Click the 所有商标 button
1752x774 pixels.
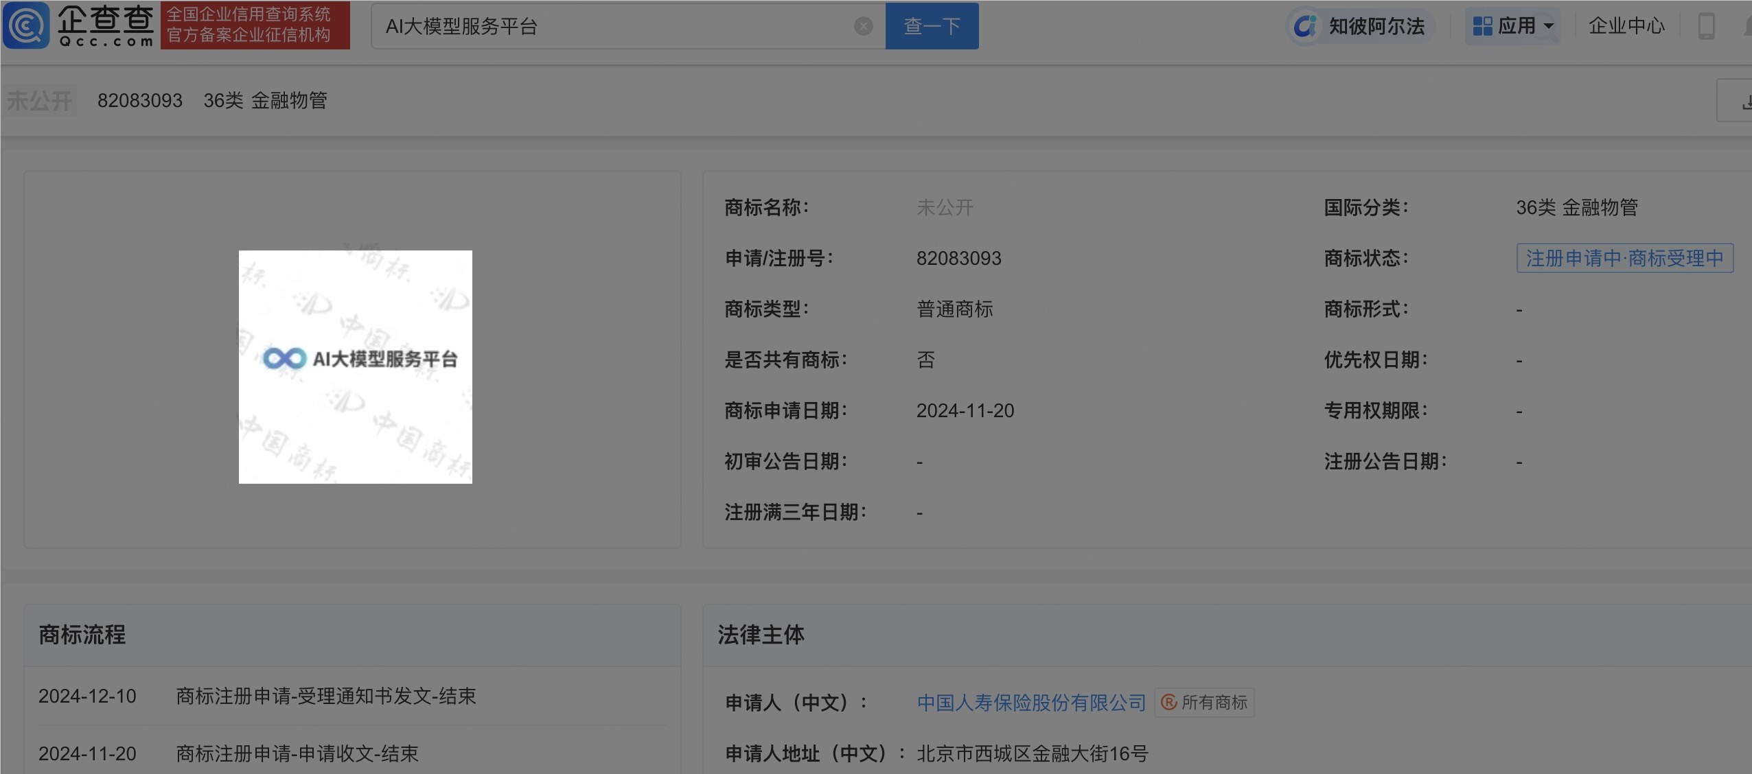tap(1214, 702)
